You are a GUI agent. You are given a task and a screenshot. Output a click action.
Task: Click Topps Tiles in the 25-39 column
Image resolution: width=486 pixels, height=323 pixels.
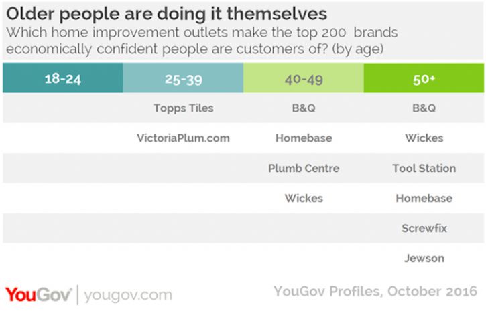184,108
